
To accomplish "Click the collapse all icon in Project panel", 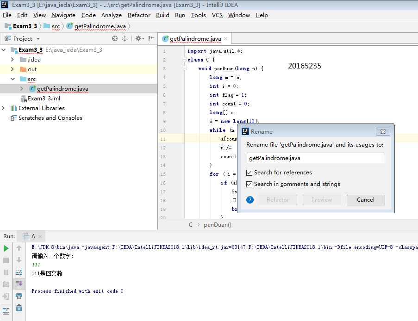I will pyautogui.click(x=125, y=39).
